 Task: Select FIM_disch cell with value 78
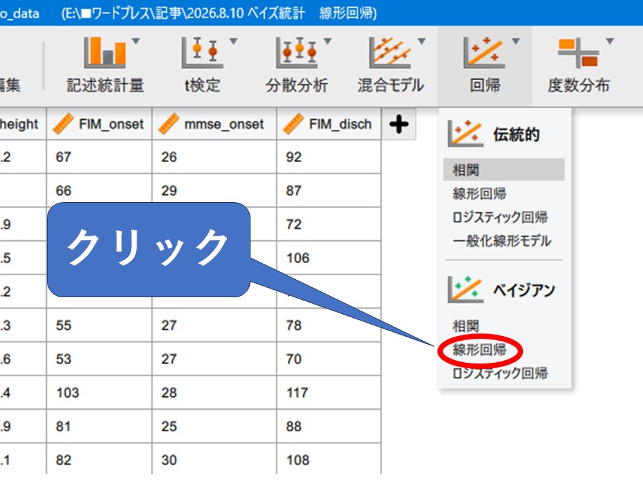pos(329,325)
